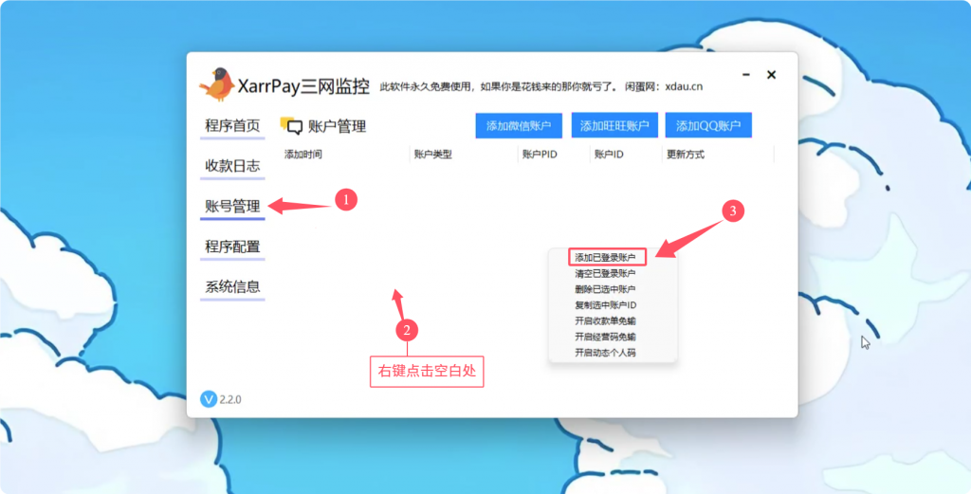Close the XarrPay window
971x494 pixels.
pyautogui.click(x=771, y=75)
